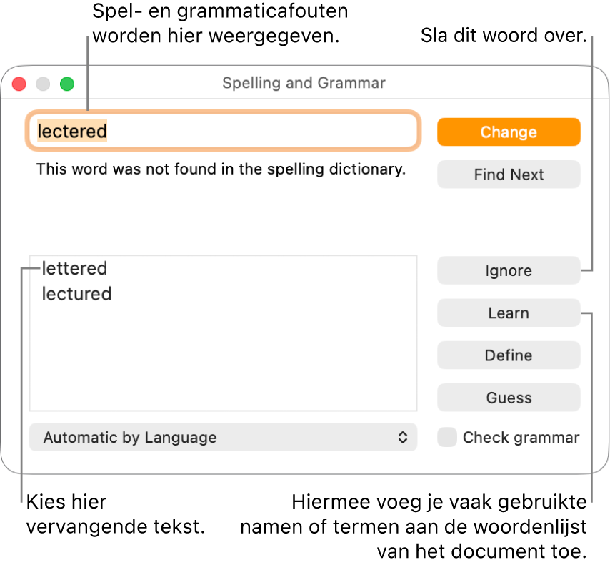Minimize the Spelling and Grammar window
Viewport: 610px width, 565px height.
click(x=42, y=84)
